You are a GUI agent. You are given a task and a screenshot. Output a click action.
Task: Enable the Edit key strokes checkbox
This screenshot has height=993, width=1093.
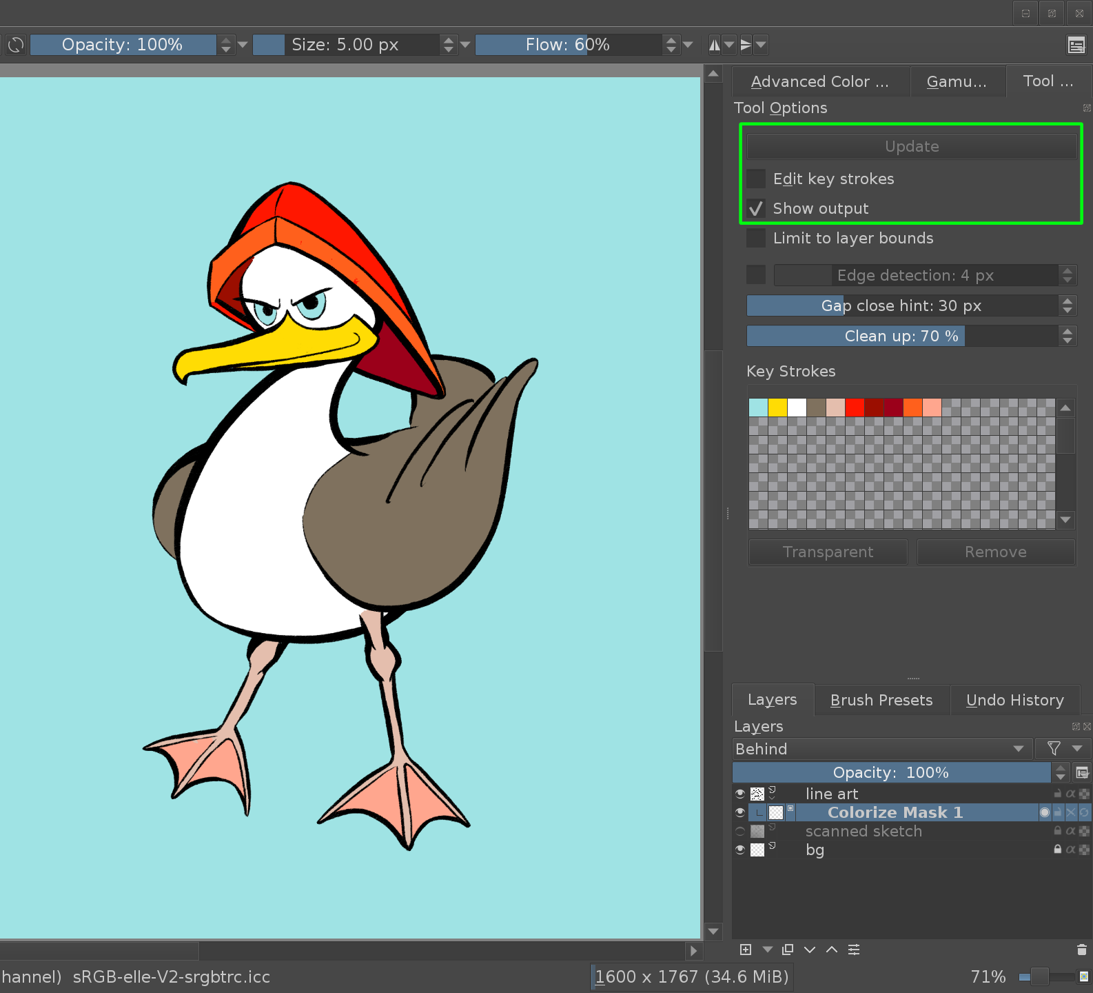757,179
